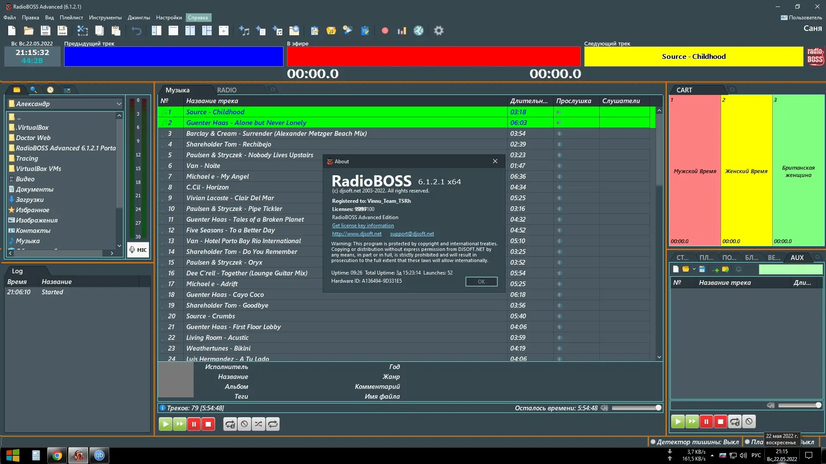This screenshot has height=464, width=826.
Task: Switch to the RADIO playlist tab
Action: pyautogui.click(x=227, y=90)
